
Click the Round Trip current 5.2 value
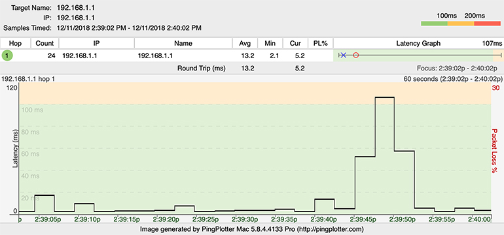click(x=300, y=68)
